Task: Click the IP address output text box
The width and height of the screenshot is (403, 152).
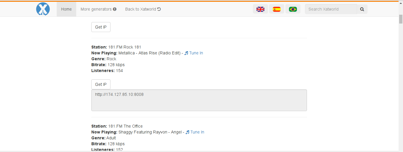Action: coord(199,100)
